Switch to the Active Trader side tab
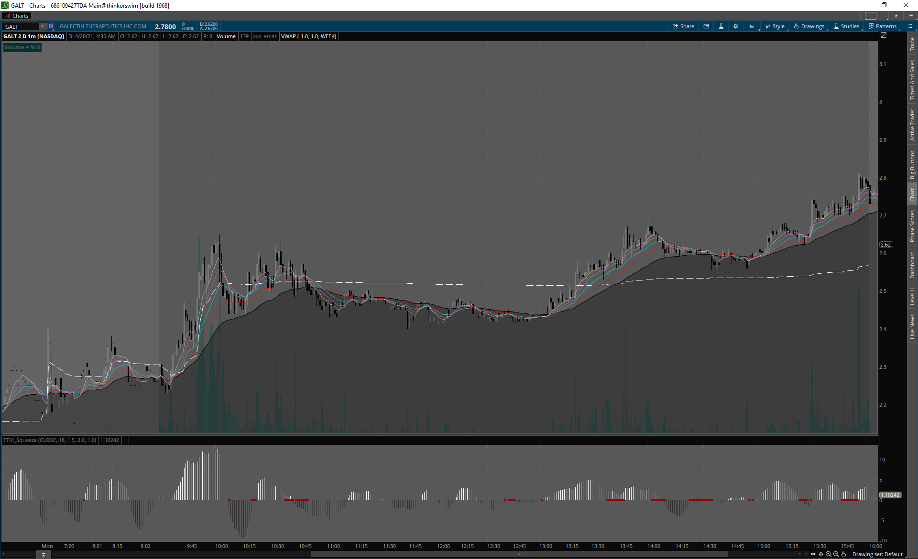This screenshot has height=559, width=918. pos(912,125)
